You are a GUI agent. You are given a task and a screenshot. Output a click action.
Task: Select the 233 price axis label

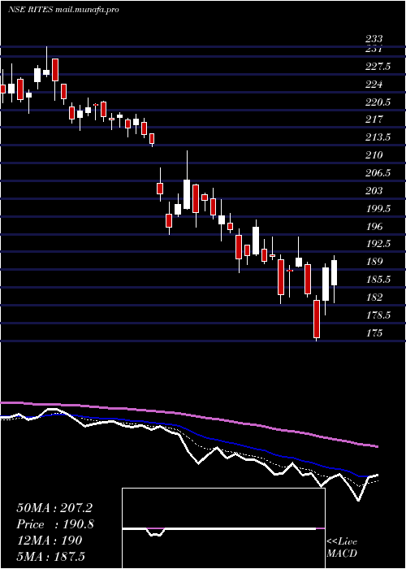[374, 39]
